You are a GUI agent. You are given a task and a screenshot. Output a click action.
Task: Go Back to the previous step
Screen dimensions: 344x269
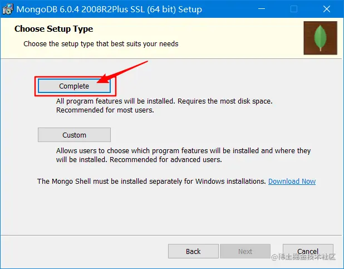click(x=193, y=251)
